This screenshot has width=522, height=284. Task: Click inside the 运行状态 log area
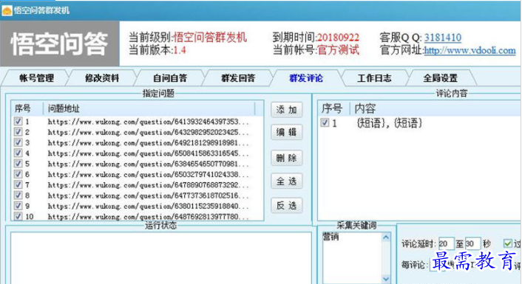[x=160, y=258]
